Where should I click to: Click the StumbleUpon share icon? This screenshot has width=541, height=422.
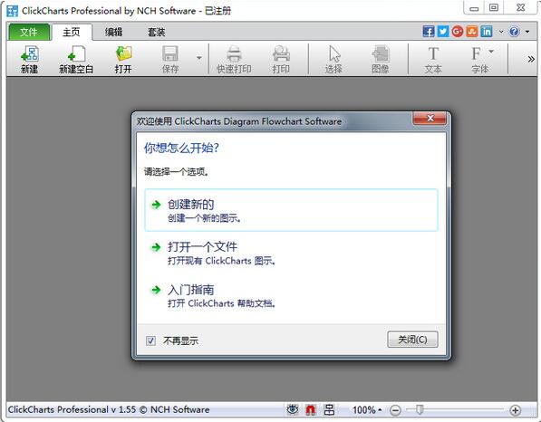coord(472,32)
